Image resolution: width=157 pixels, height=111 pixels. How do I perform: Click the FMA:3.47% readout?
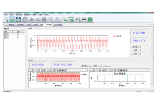pyautogui.click(x=139, y=41)
